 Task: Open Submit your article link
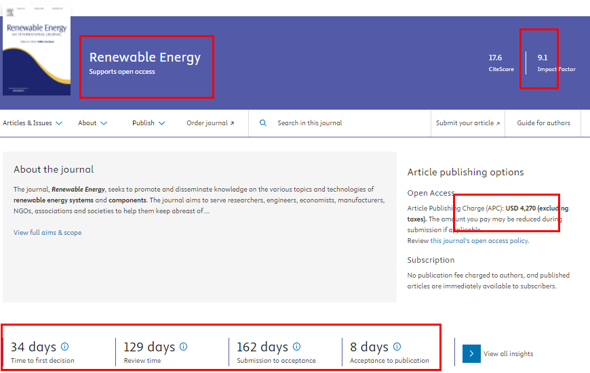click(468, 123)
